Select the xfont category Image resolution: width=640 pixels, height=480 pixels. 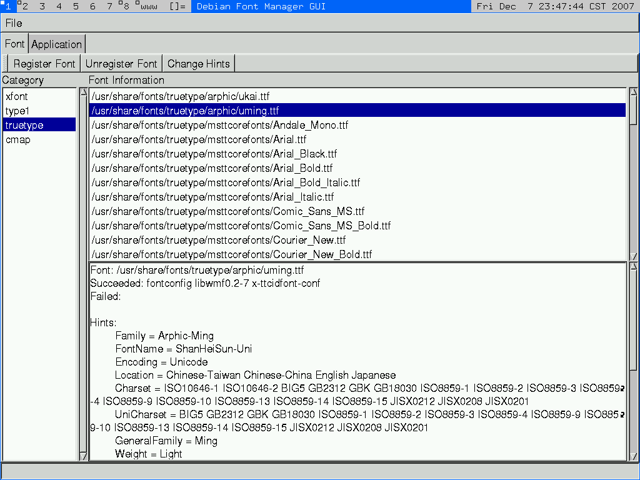tap(39, 96)
